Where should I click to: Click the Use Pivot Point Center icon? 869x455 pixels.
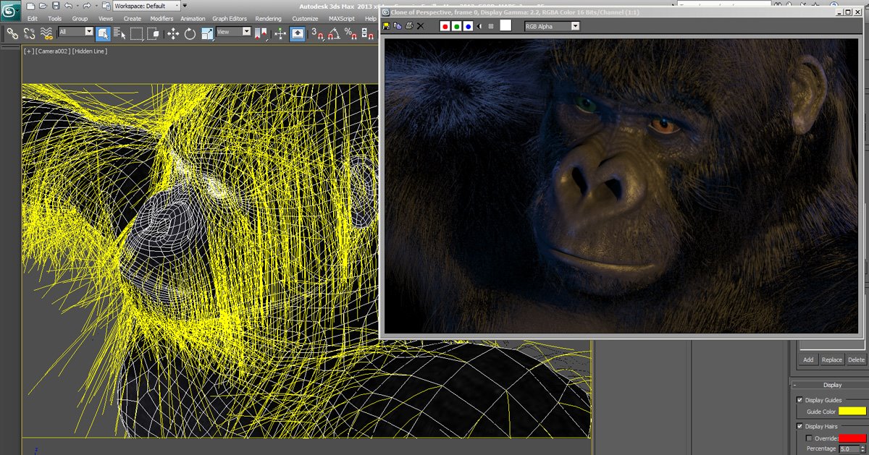(261, 33)
